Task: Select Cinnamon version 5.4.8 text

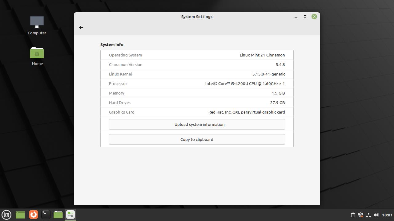Action: tap(280, 65)
